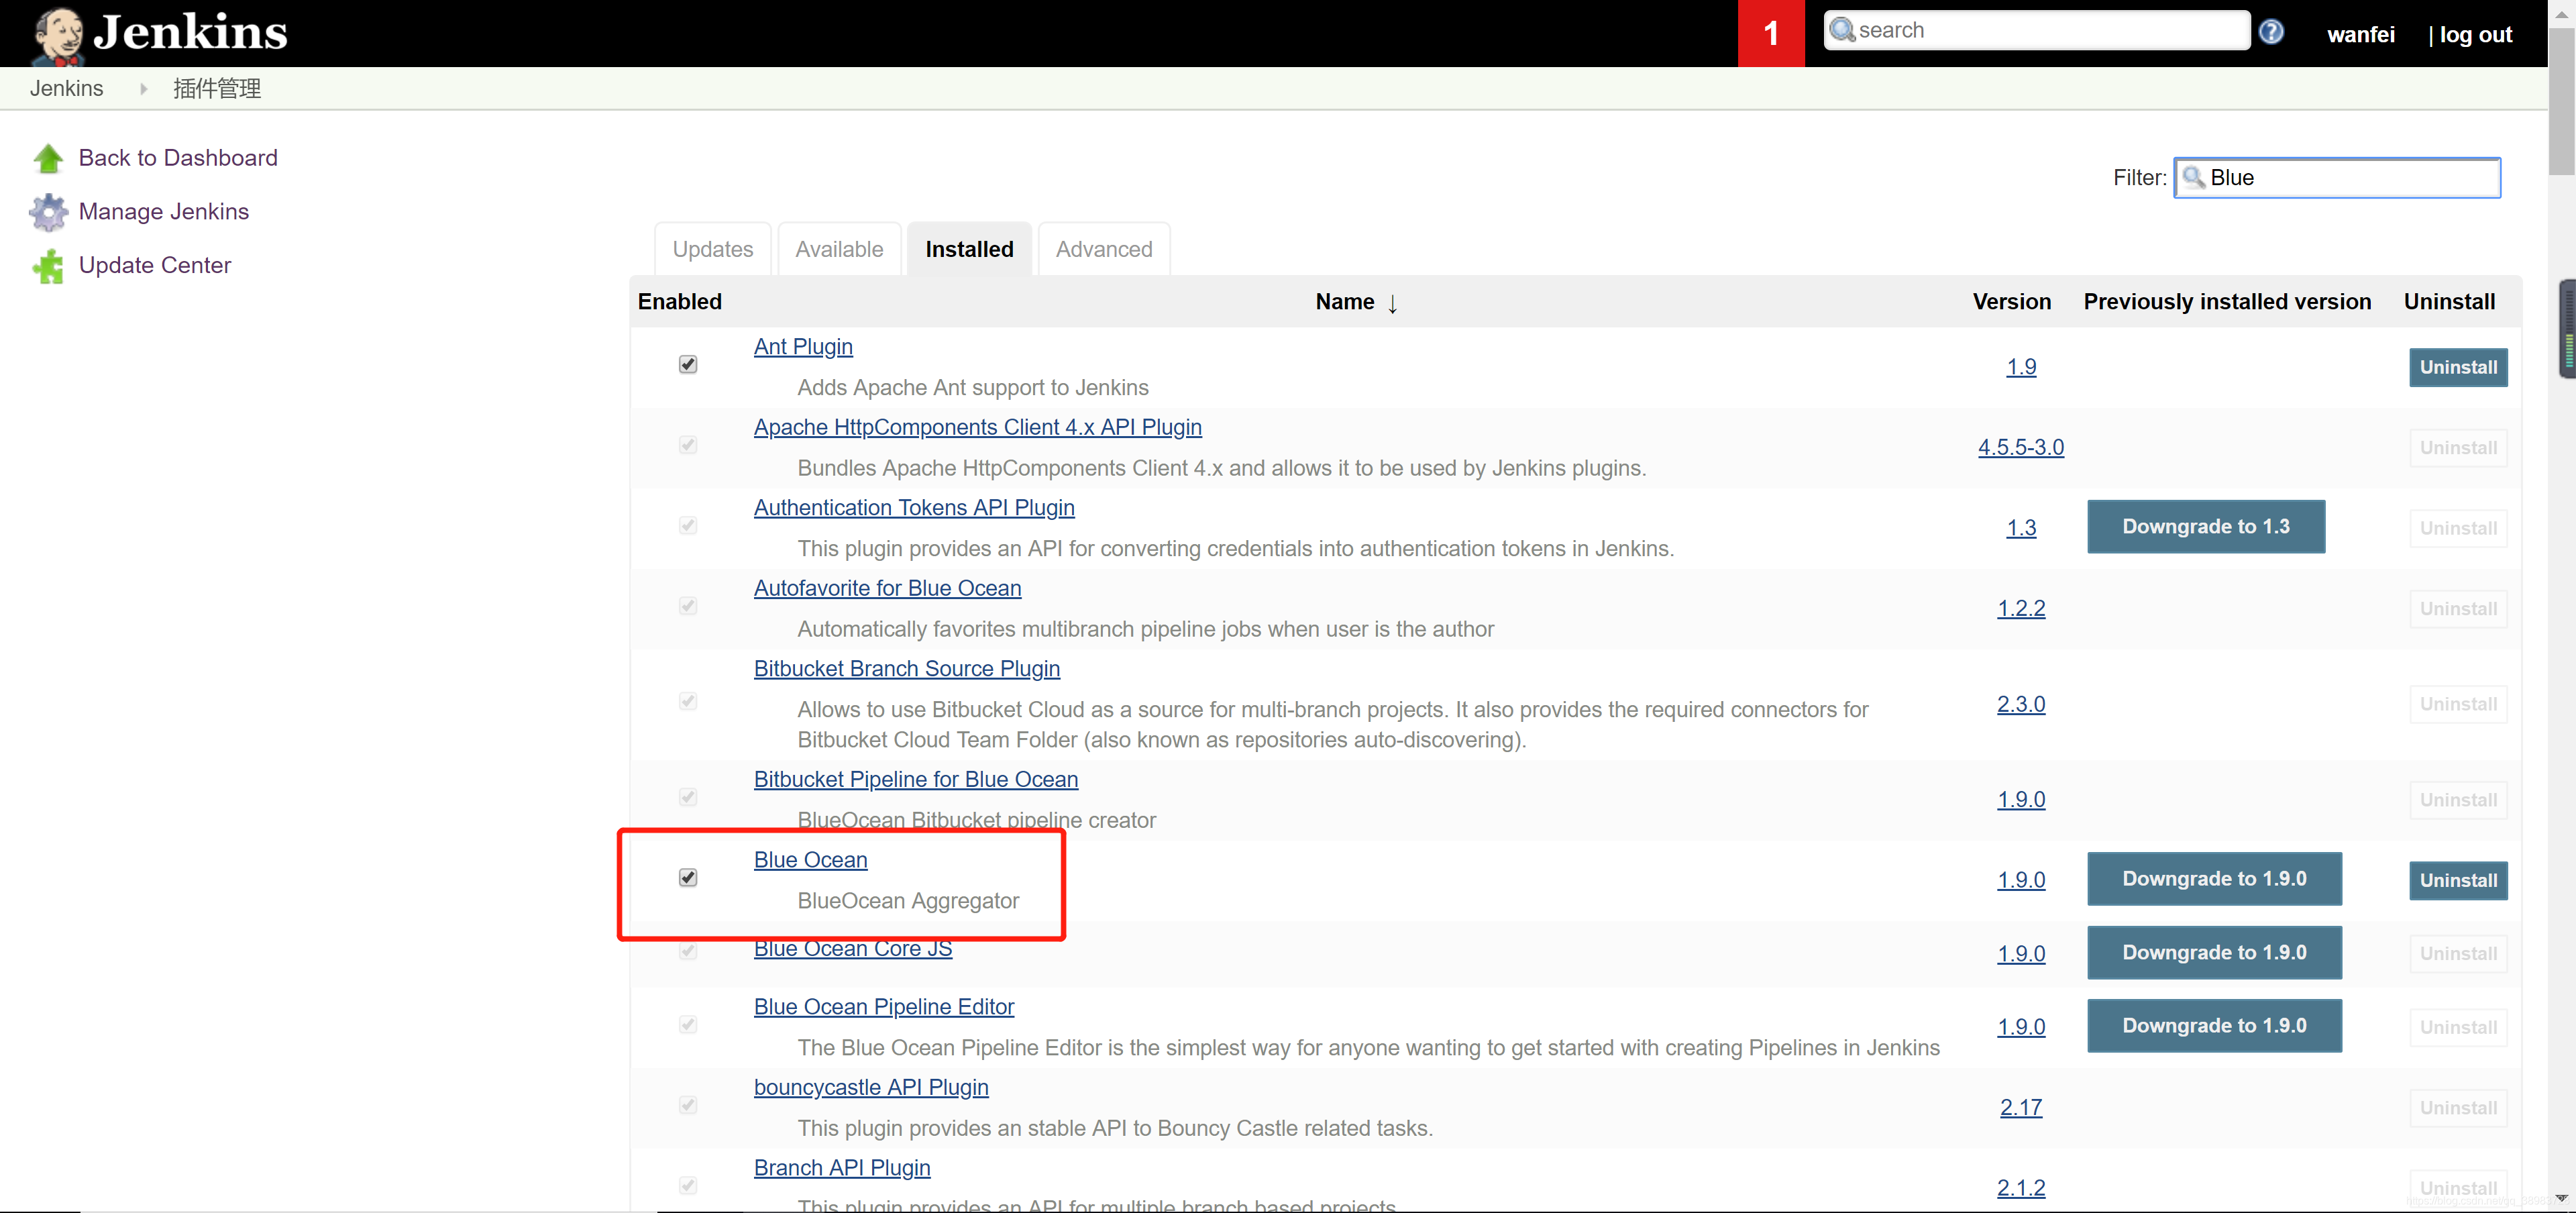Expand the breadcrumb arrow after Jenkins
The width and height of the screenshot is (2576, 1213).
click(x=144, y=89)
